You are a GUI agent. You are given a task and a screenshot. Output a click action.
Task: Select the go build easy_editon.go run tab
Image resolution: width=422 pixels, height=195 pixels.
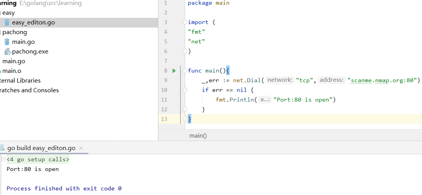[41, 148]
